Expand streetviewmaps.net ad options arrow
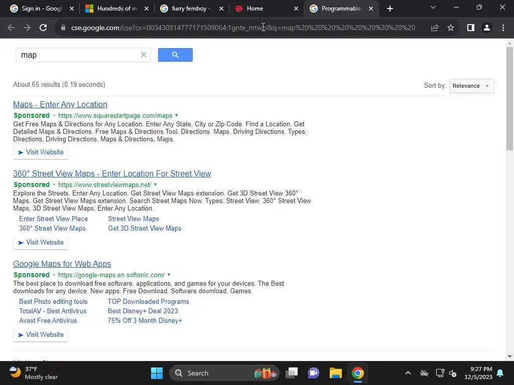This screenshot has width=514, height=385. 156,184
